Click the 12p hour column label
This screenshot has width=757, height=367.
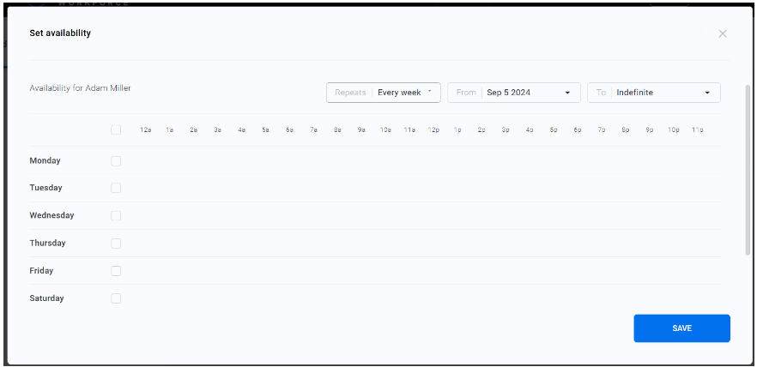[x=433, y=130]
